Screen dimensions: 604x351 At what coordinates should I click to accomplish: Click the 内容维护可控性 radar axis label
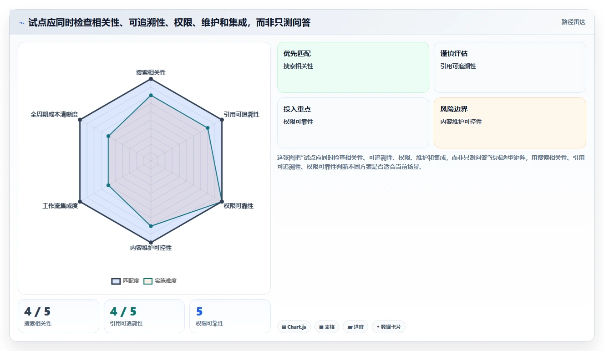point(151,248)
